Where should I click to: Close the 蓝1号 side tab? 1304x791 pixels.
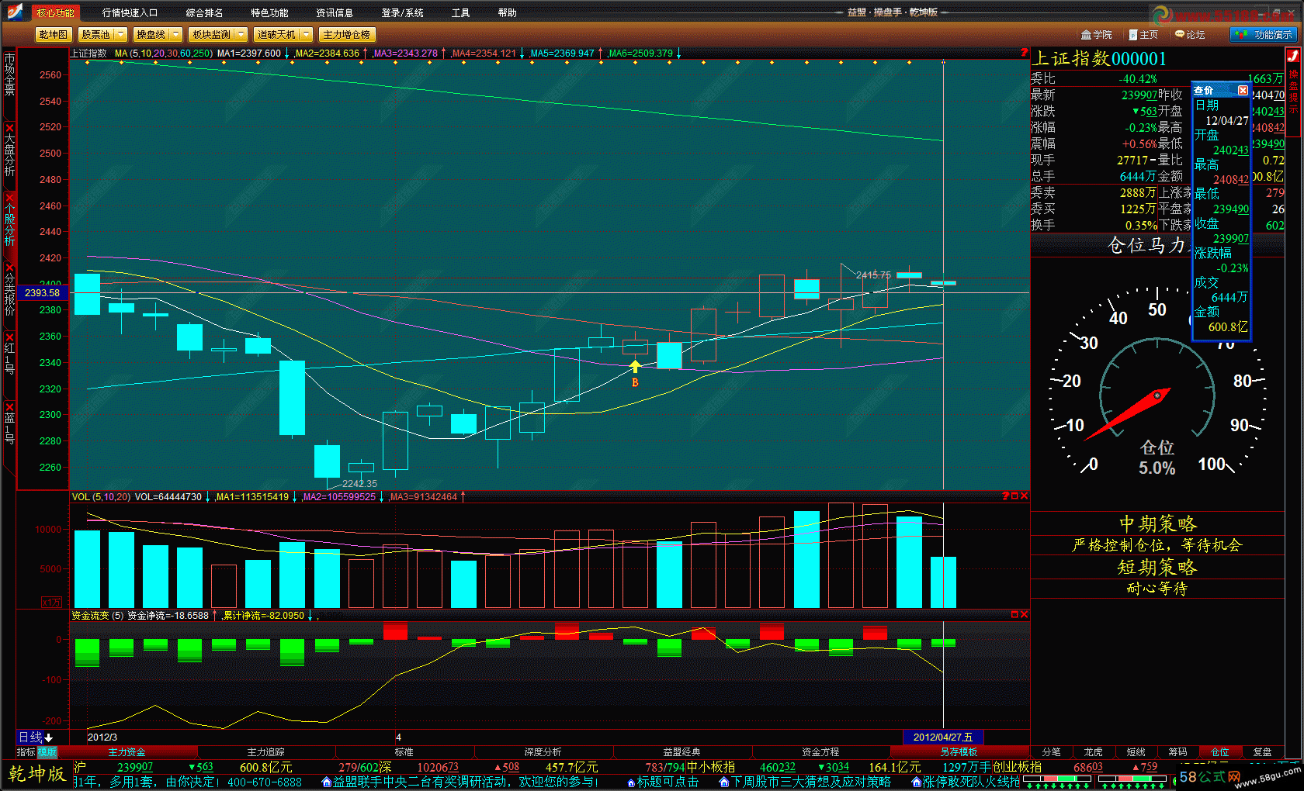click(x=9, y=407)
